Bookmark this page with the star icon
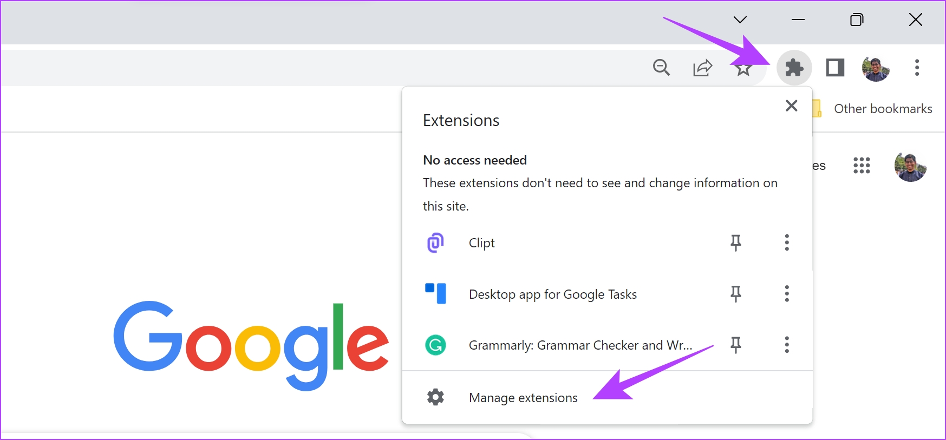 tap(743, 69)
